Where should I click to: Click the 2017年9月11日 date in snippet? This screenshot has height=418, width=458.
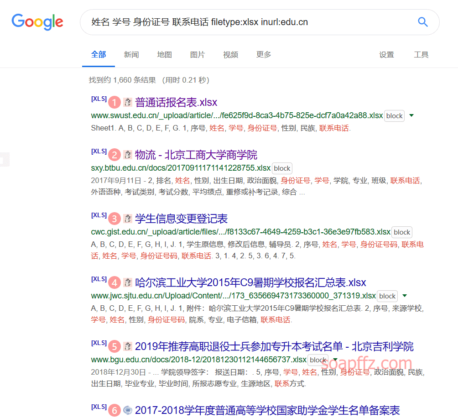pos(116,181)
